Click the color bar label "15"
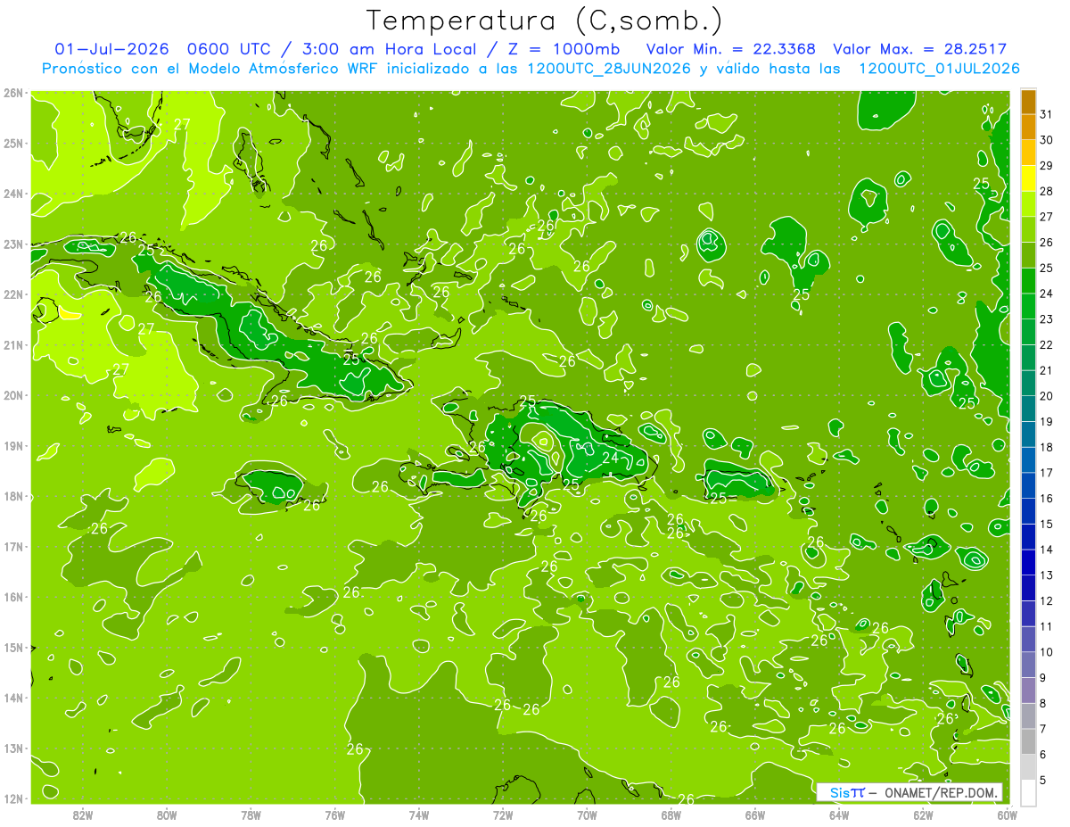This screenshot has width=1070, height=827. point(1047,524)
